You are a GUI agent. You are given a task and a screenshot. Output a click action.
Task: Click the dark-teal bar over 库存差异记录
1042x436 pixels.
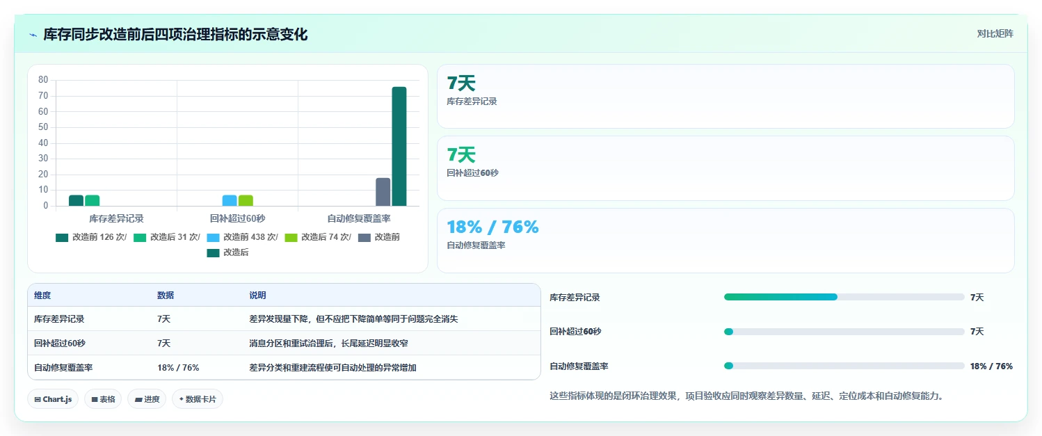[x=76, y=200]
